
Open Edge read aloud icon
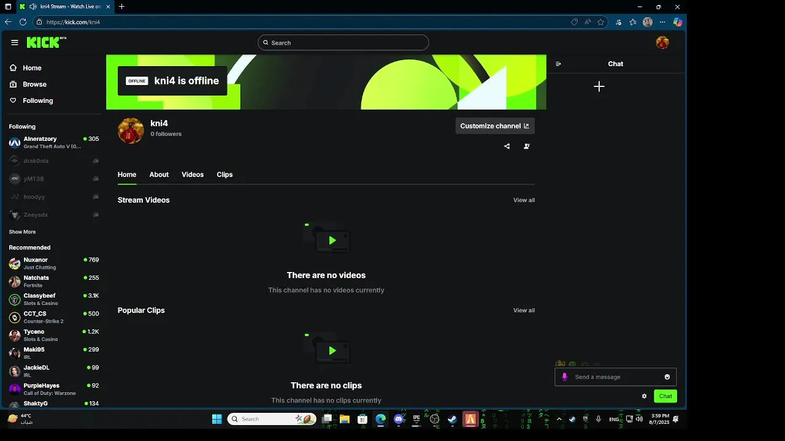(x=588, y=22)
